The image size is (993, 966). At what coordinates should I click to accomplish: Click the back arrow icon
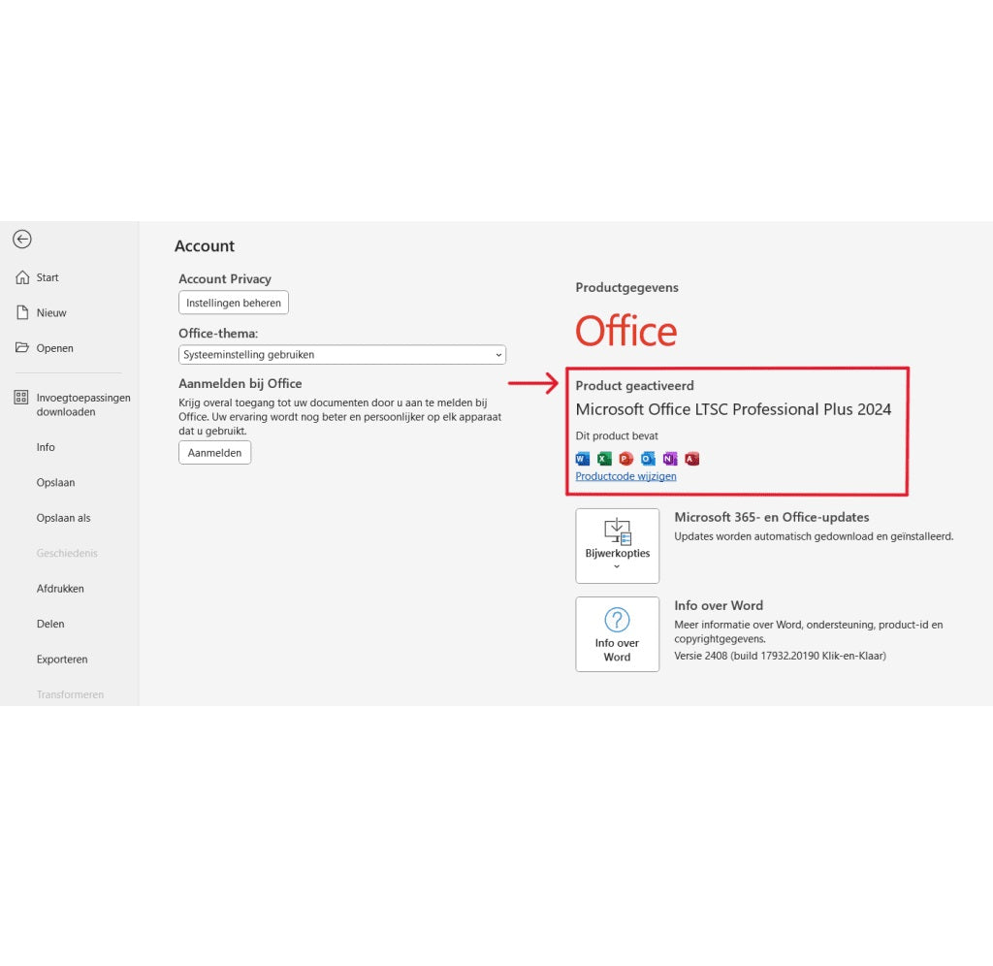point(22,240)
